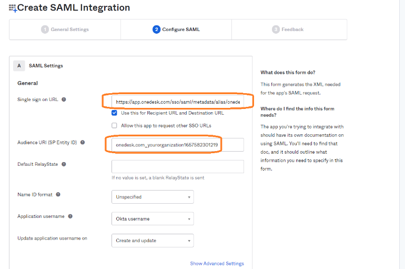This screenshot has width=405, height=269.
Task: Click the Show Advanced Settings link
Action: 217,264
